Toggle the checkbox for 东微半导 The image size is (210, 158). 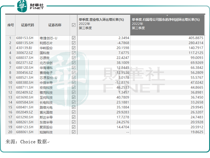tap(74, 122)
